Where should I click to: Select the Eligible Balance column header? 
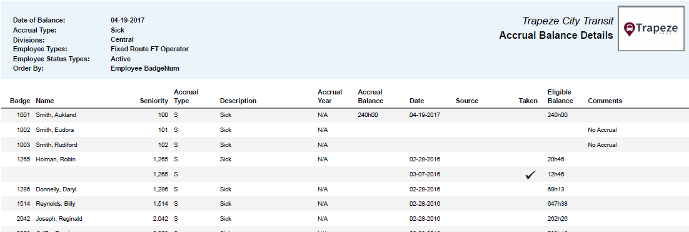(x=560, y=96)
